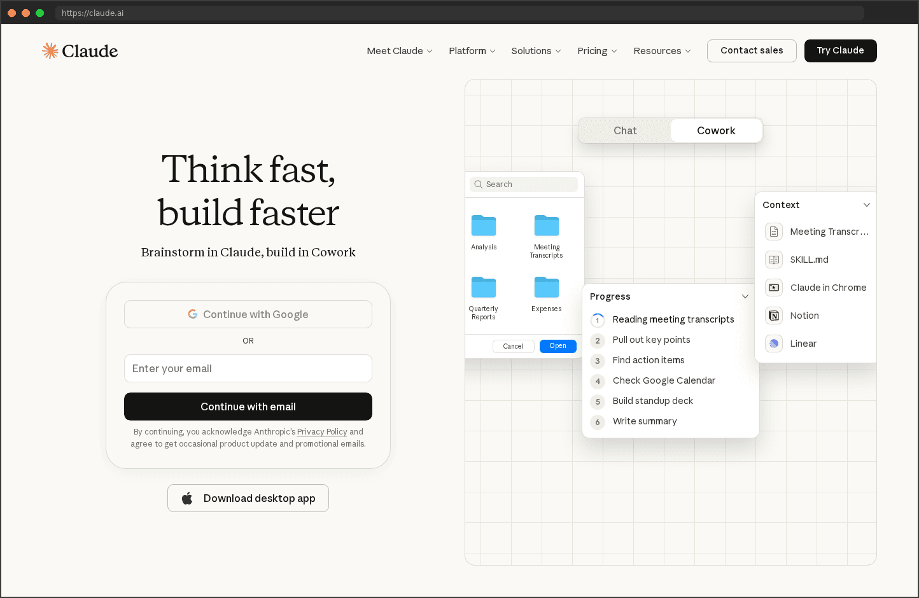
Task: Collapse the Progress panel chevron
Action: click(745, 296)
